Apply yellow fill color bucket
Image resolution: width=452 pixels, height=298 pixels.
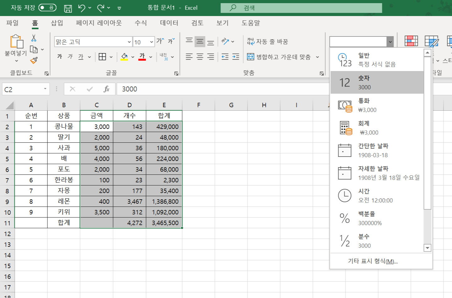[x=124, y=57]
